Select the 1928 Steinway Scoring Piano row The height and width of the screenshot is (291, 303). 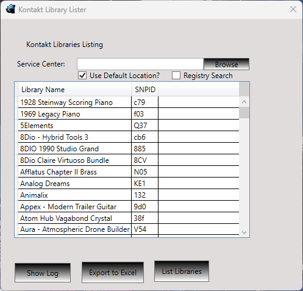pyautogui.click(x=129, y=102)
